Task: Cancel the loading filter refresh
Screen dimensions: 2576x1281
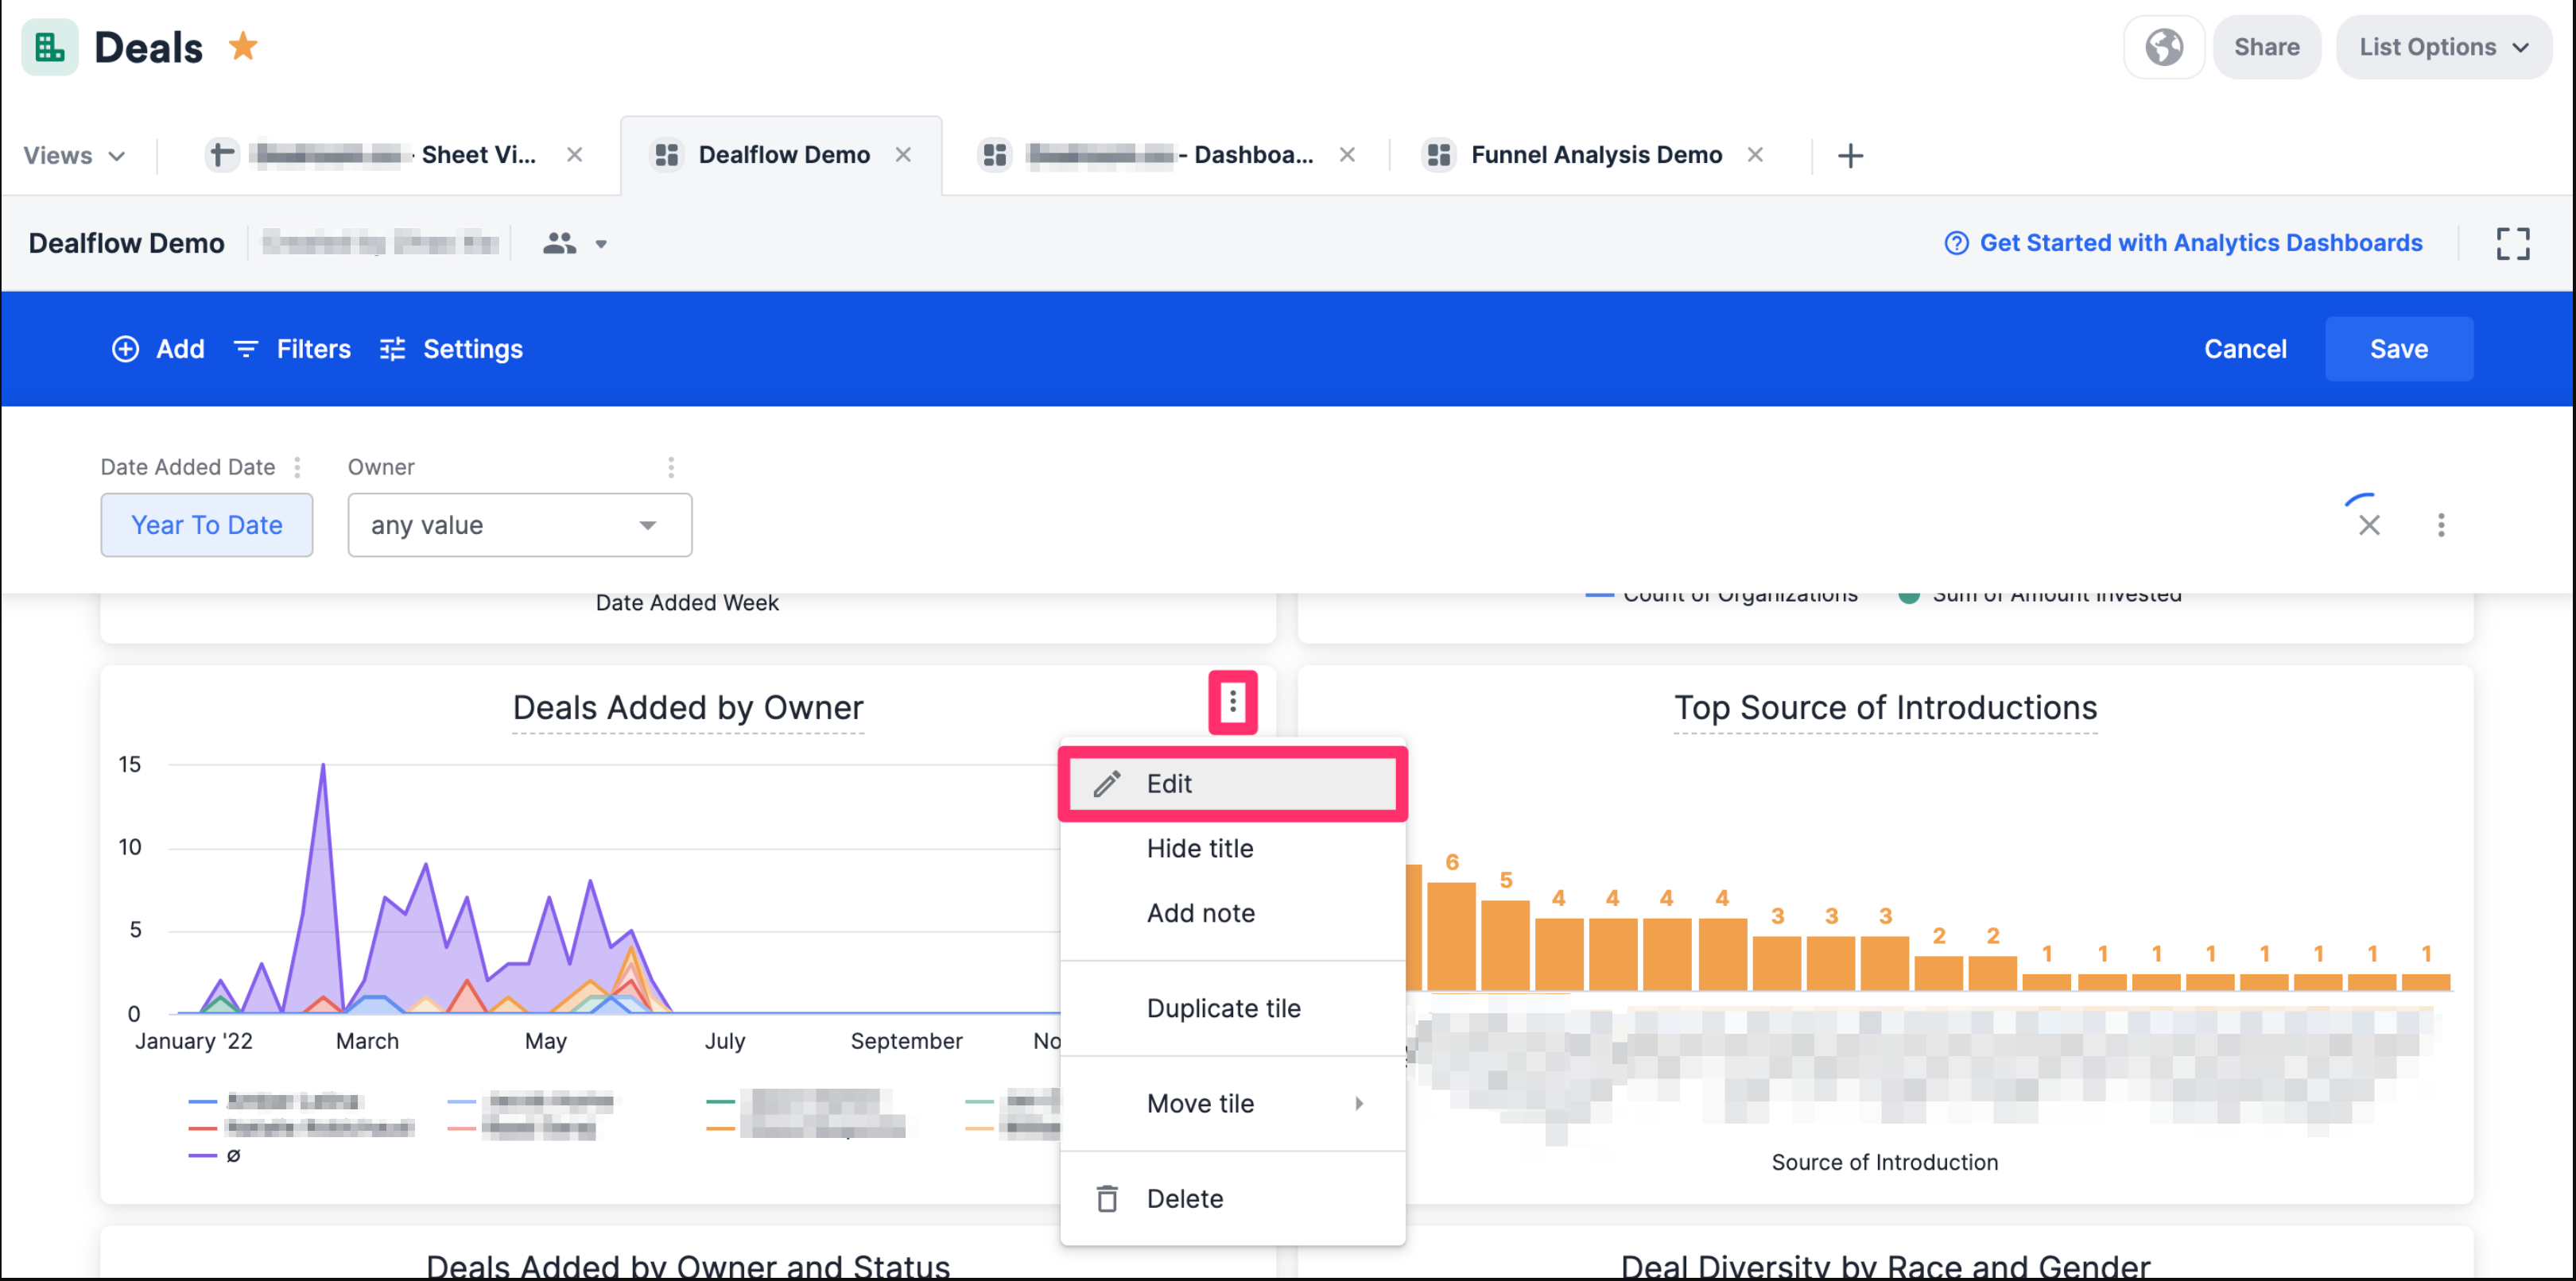Action: (2368, 524)
